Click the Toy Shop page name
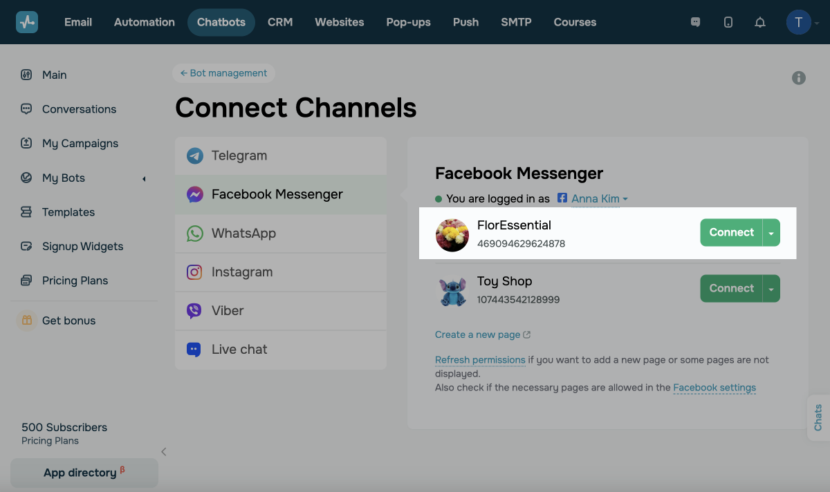This screenshot has height=492, width=830. (x=504, y=281)
